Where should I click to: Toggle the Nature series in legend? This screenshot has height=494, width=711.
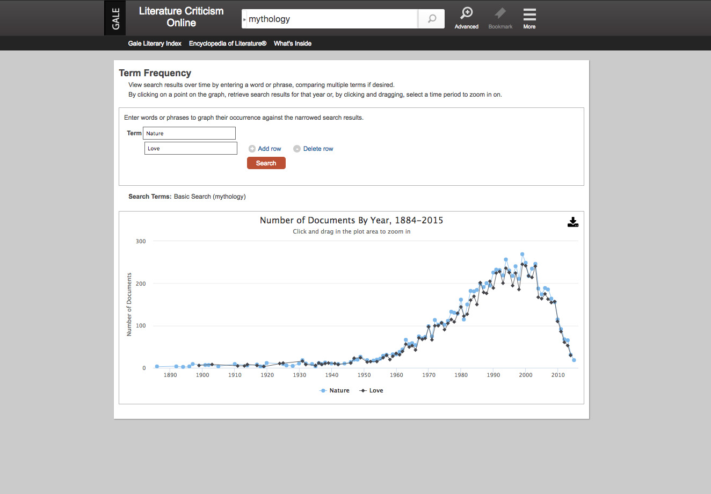[x=335, y=390]
